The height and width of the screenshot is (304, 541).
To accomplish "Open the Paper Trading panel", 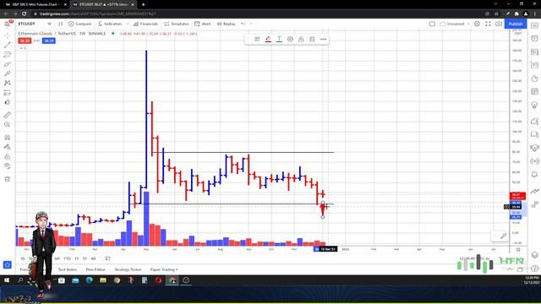I will tap(164, 269).
